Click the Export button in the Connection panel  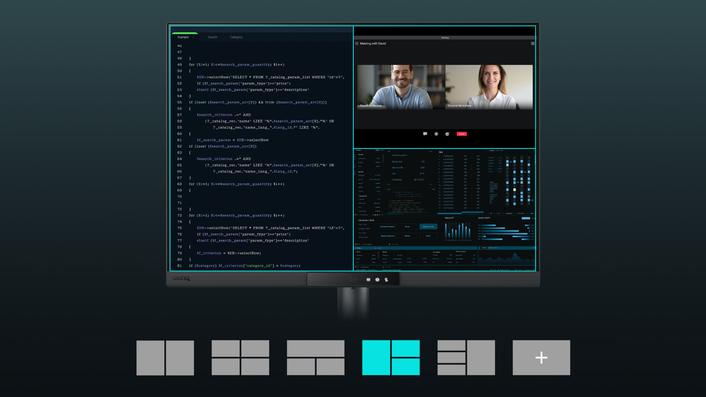428,236
